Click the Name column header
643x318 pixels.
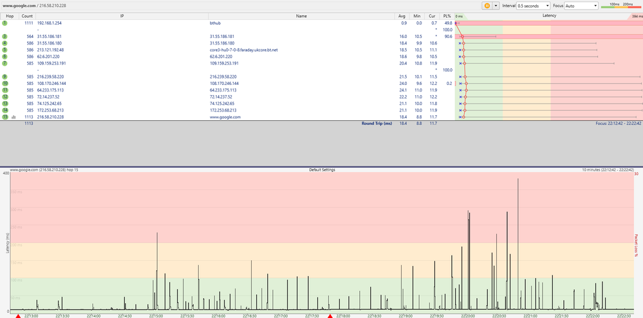[x=301, y=14]
